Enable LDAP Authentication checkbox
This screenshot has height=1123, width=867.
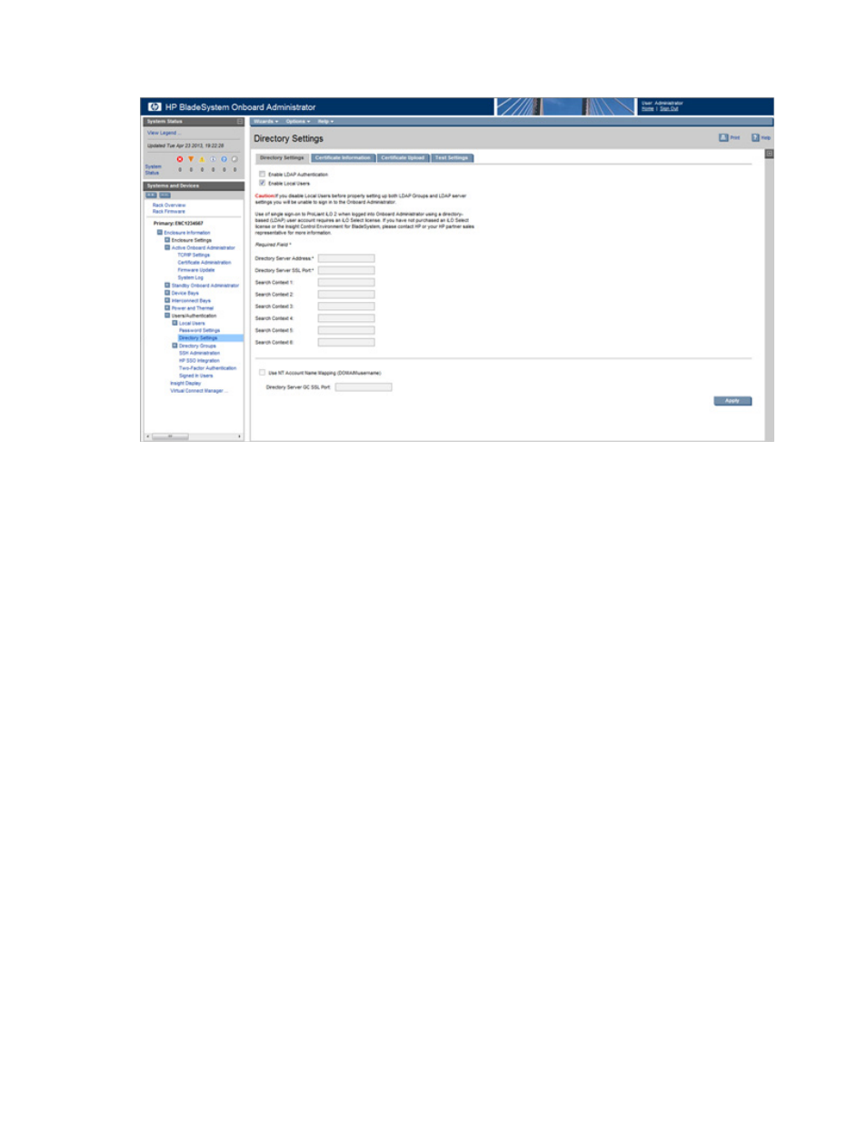[x=263, y=174]
